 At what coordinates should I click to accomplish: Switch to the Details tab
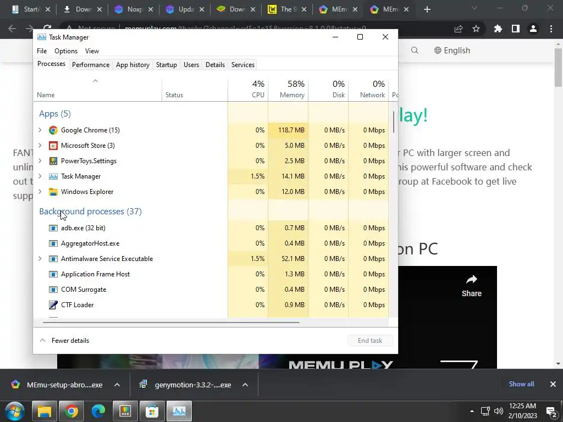[x=215, y=65]
